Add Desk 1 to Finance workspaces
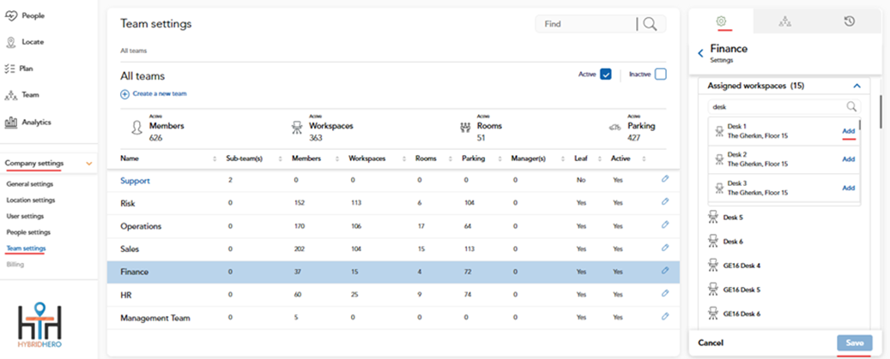Image resolution: width=890 pixels, height=359 pixels. click(849, 131)
